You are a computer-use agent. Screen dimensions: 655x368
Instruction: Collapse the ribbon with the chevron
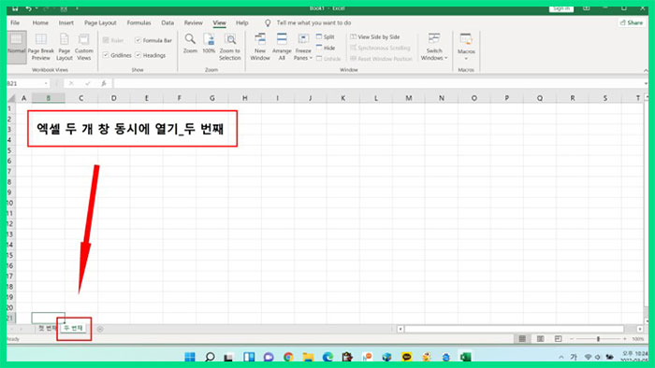(646, 70)
